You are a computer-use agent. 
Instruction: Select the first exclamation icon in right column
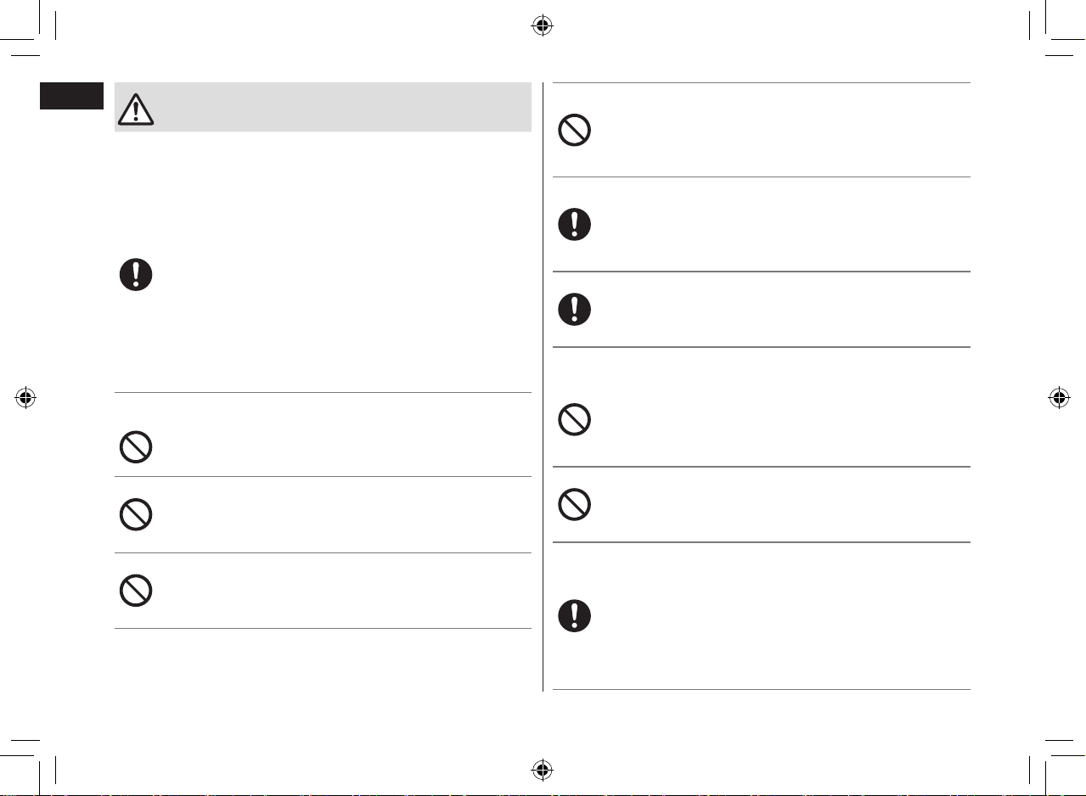(575, 224)
